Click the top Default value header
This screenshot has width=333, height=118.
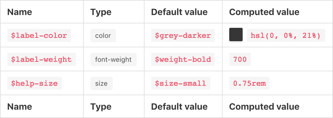tap(179, 12)
